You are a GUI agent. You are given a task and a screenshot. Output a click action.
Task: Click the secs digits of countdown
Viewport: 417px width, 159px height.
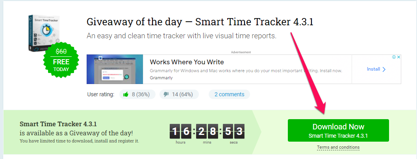234,131
